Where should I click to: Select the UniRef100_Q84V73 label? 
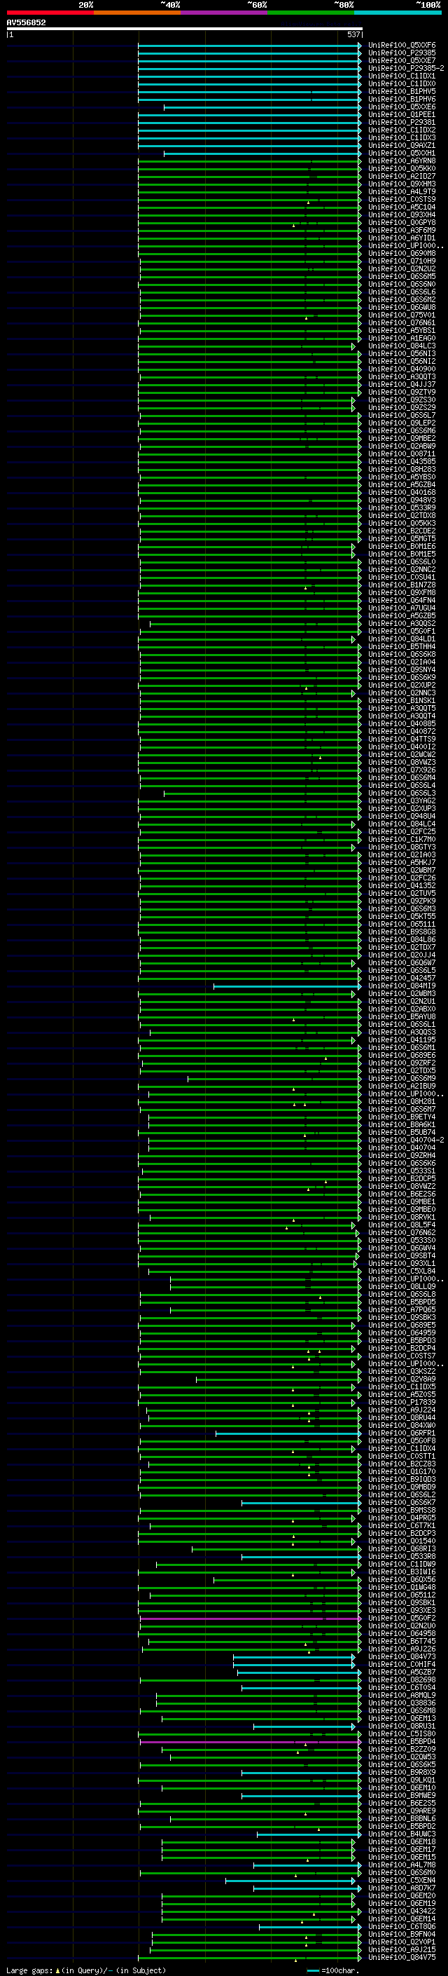click(402, 1657)
